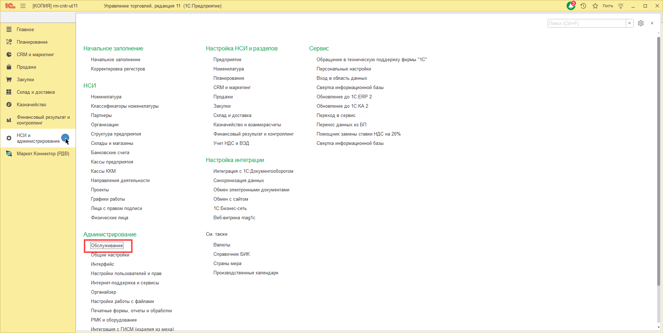
Task: Open Справочник БИК
Action: click(232, 254)
